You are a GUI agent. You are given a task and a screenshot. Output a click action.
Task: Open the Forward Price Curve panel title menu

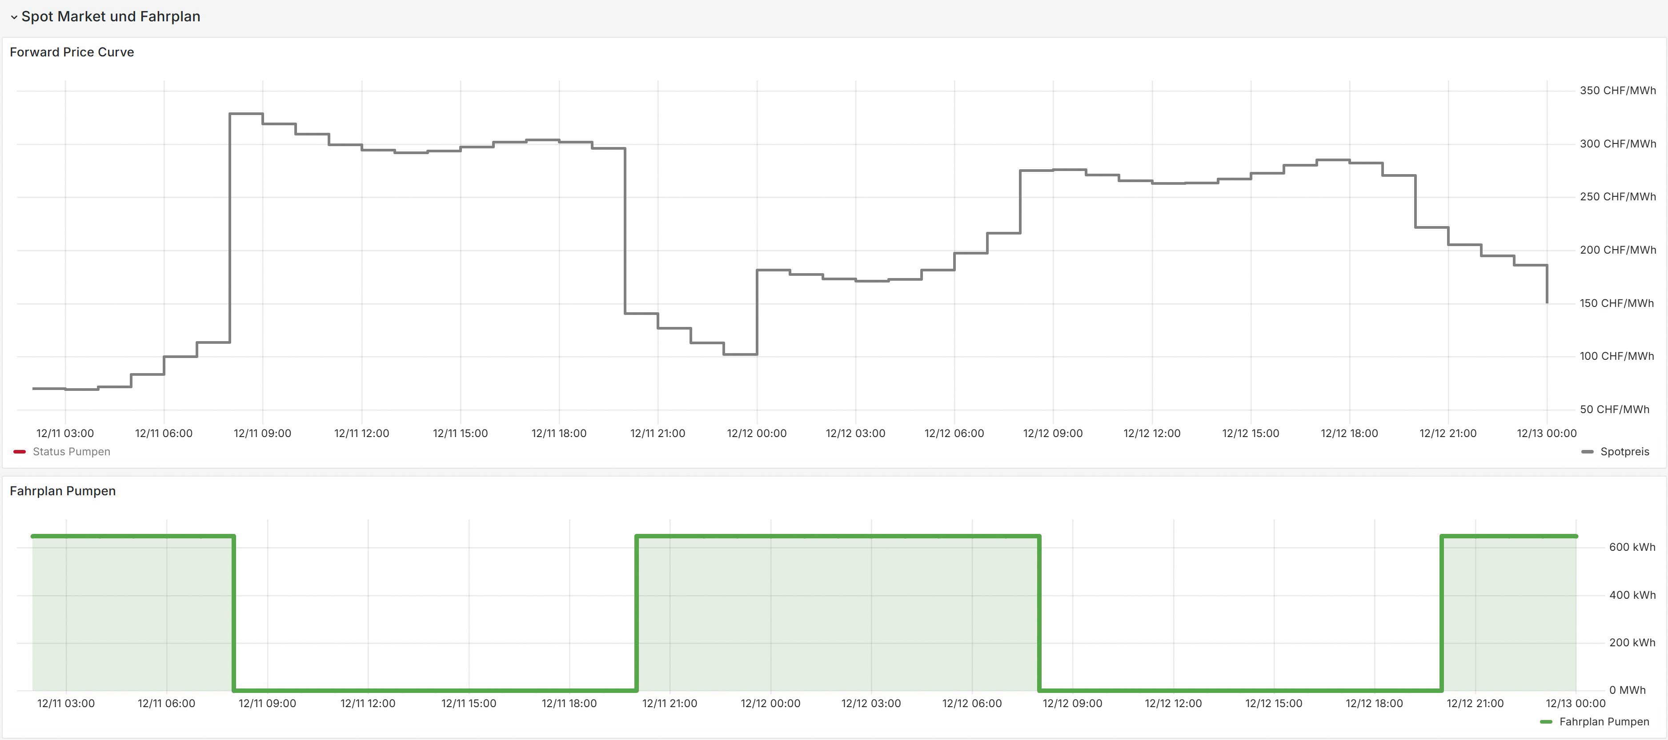tap(72, 52)
